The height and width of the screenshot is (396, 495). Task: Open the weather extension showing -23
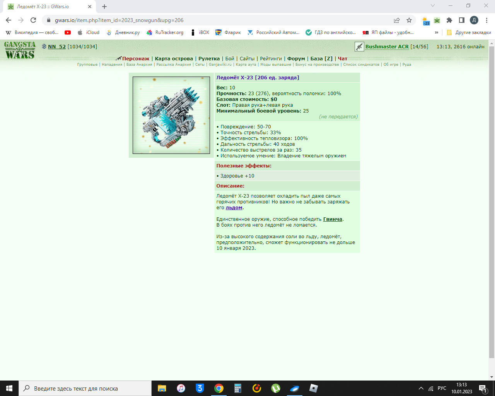pyautogui.click(x=425, y=20)
